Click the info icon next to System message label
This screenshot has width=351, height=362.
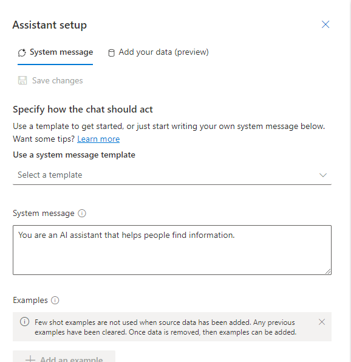point(82,213)
